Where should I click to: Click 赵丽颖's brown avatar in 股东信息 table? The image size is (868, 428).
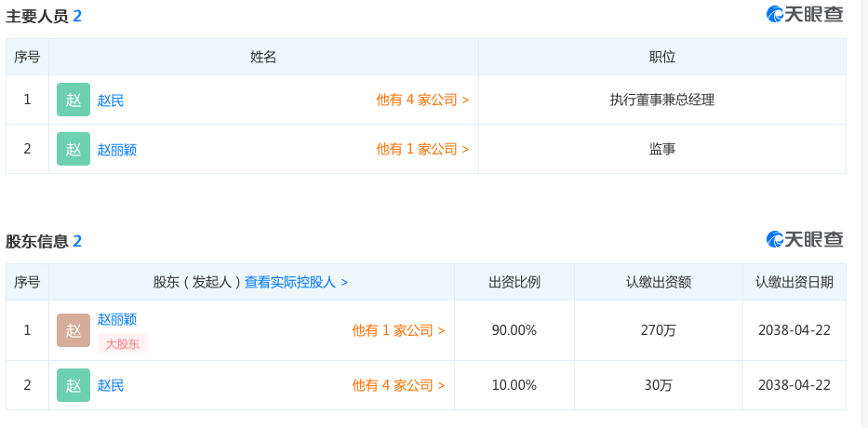(x=73, y=330)
